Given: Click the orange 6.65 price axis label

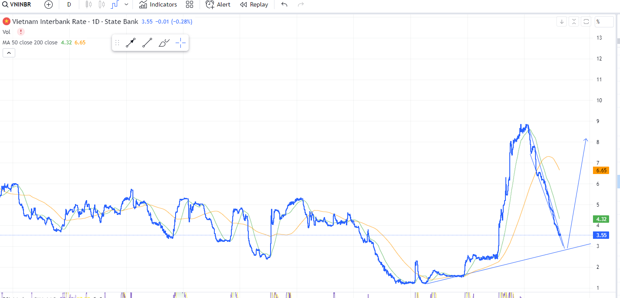Looking at the screenshot, I should pos(601,171).
